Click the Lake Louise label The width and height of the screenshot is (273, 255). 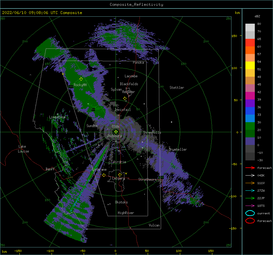(23, 149)
